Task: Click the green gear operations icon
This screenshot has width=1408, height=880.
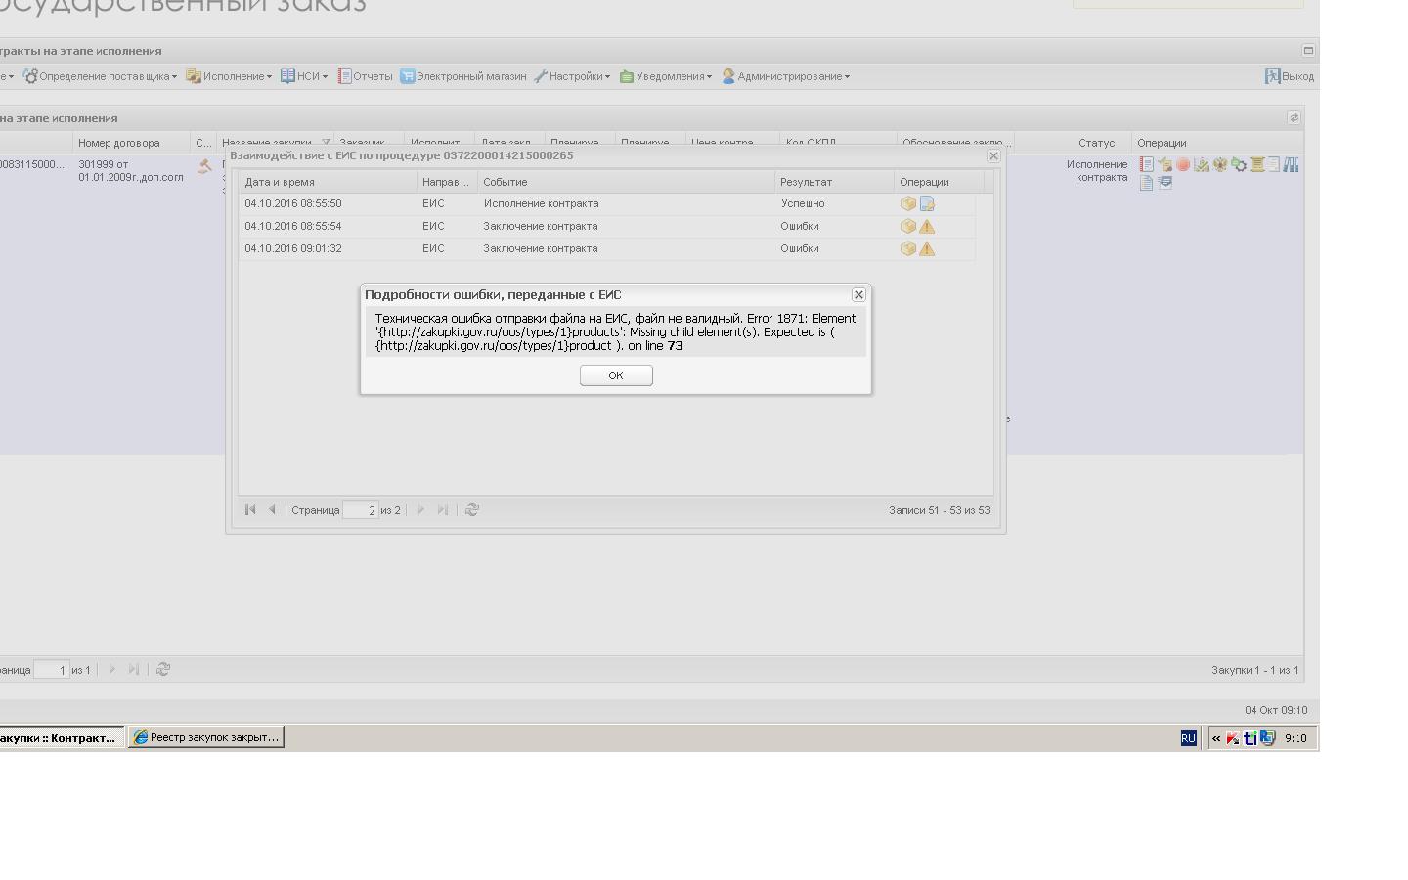Action: (1239, 165)
